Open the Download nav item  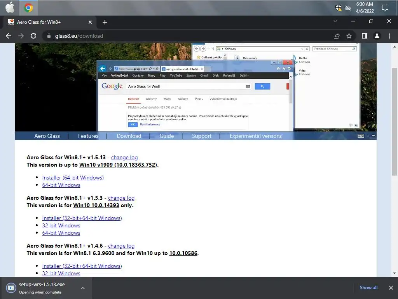129,136
